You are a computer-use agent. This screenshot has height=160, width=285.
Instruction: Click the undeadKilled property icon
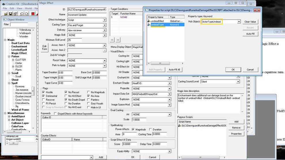click(149, 21)
